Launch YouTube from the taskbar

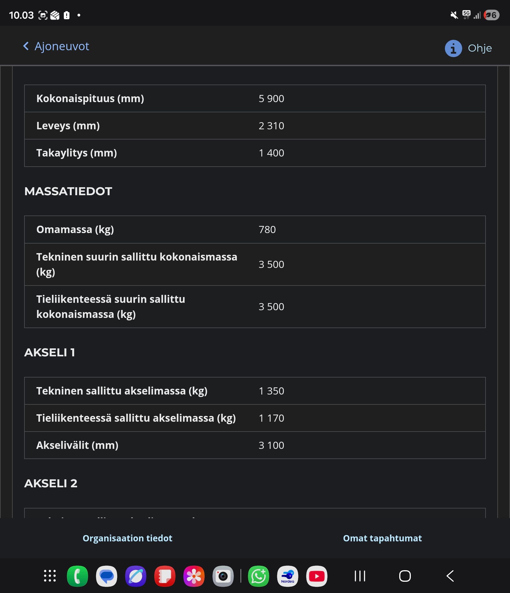click(317, 576)
